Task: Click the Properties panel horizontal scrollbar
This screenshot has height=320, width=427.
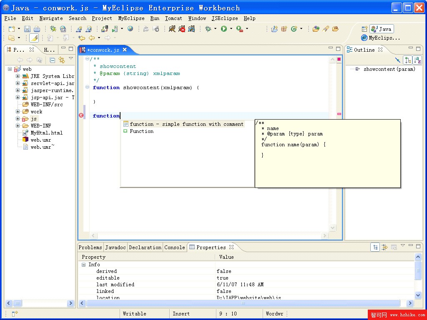Action: (243, 303)
